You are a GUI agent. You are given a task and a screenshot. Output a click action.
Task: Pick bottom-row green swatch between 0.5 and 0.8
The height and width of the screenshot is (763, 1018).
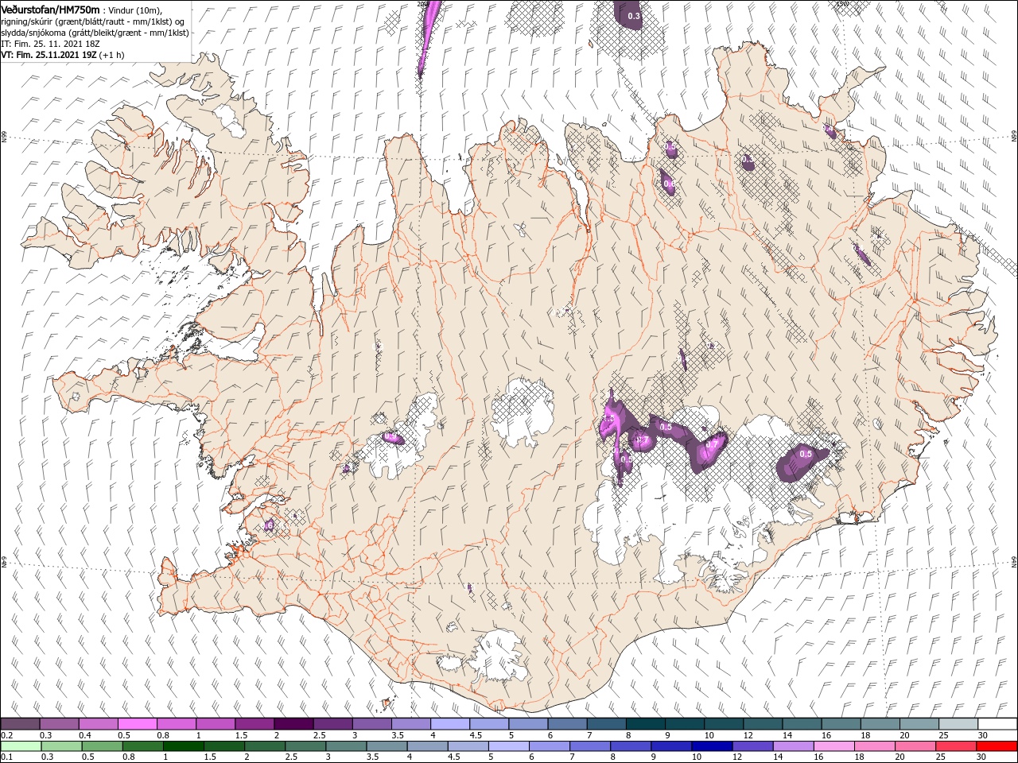click(x=103, y=746)
